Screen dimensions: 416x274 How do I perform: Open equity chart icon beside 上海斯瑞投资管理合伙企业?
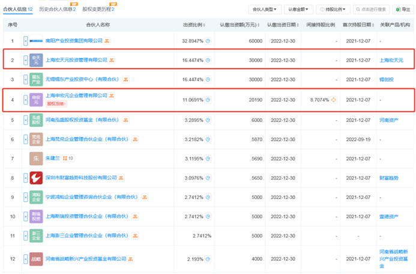click(135, 216)
